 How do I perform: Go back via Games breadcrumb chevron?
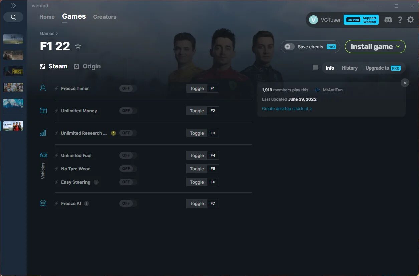coord(57,33)
